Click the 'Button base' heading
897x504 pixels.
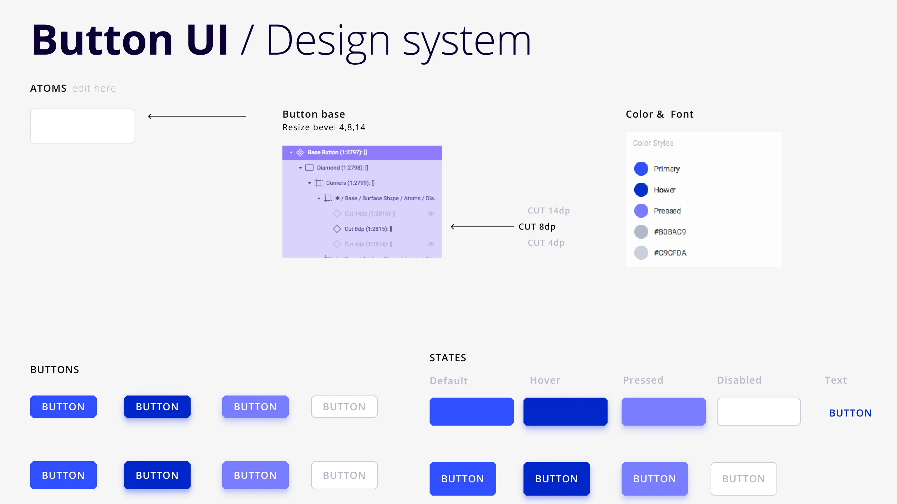(x=314, y=114)
